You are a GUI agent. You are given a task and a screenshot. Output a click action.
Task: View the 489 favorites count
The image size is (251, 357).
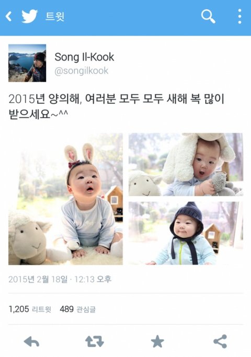tap(78, 309)
